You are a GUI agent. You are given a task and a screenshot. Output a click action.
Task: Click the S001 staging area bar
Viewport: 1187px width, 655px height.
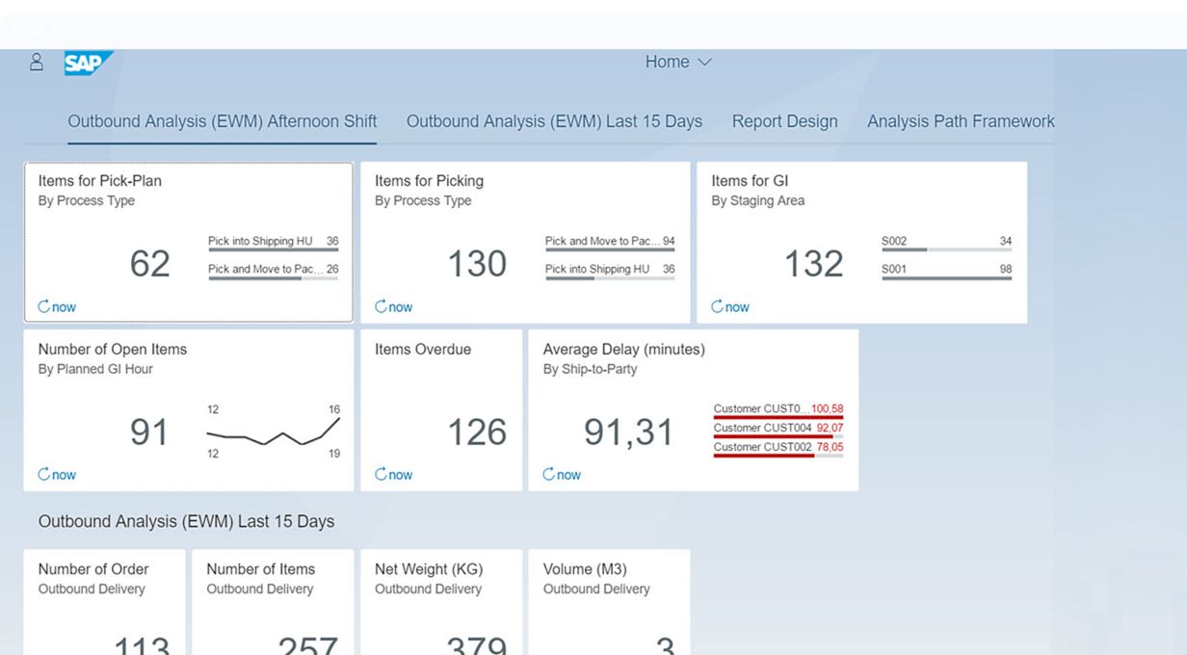coord(945,272)
